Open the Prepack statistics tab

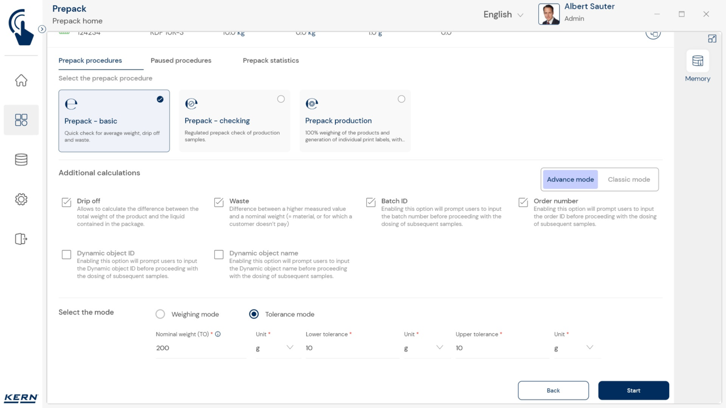pos(271,61)
